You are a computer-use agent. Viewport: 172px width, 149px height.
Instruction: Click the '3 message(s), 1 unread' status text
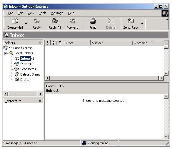pos(20,143)
